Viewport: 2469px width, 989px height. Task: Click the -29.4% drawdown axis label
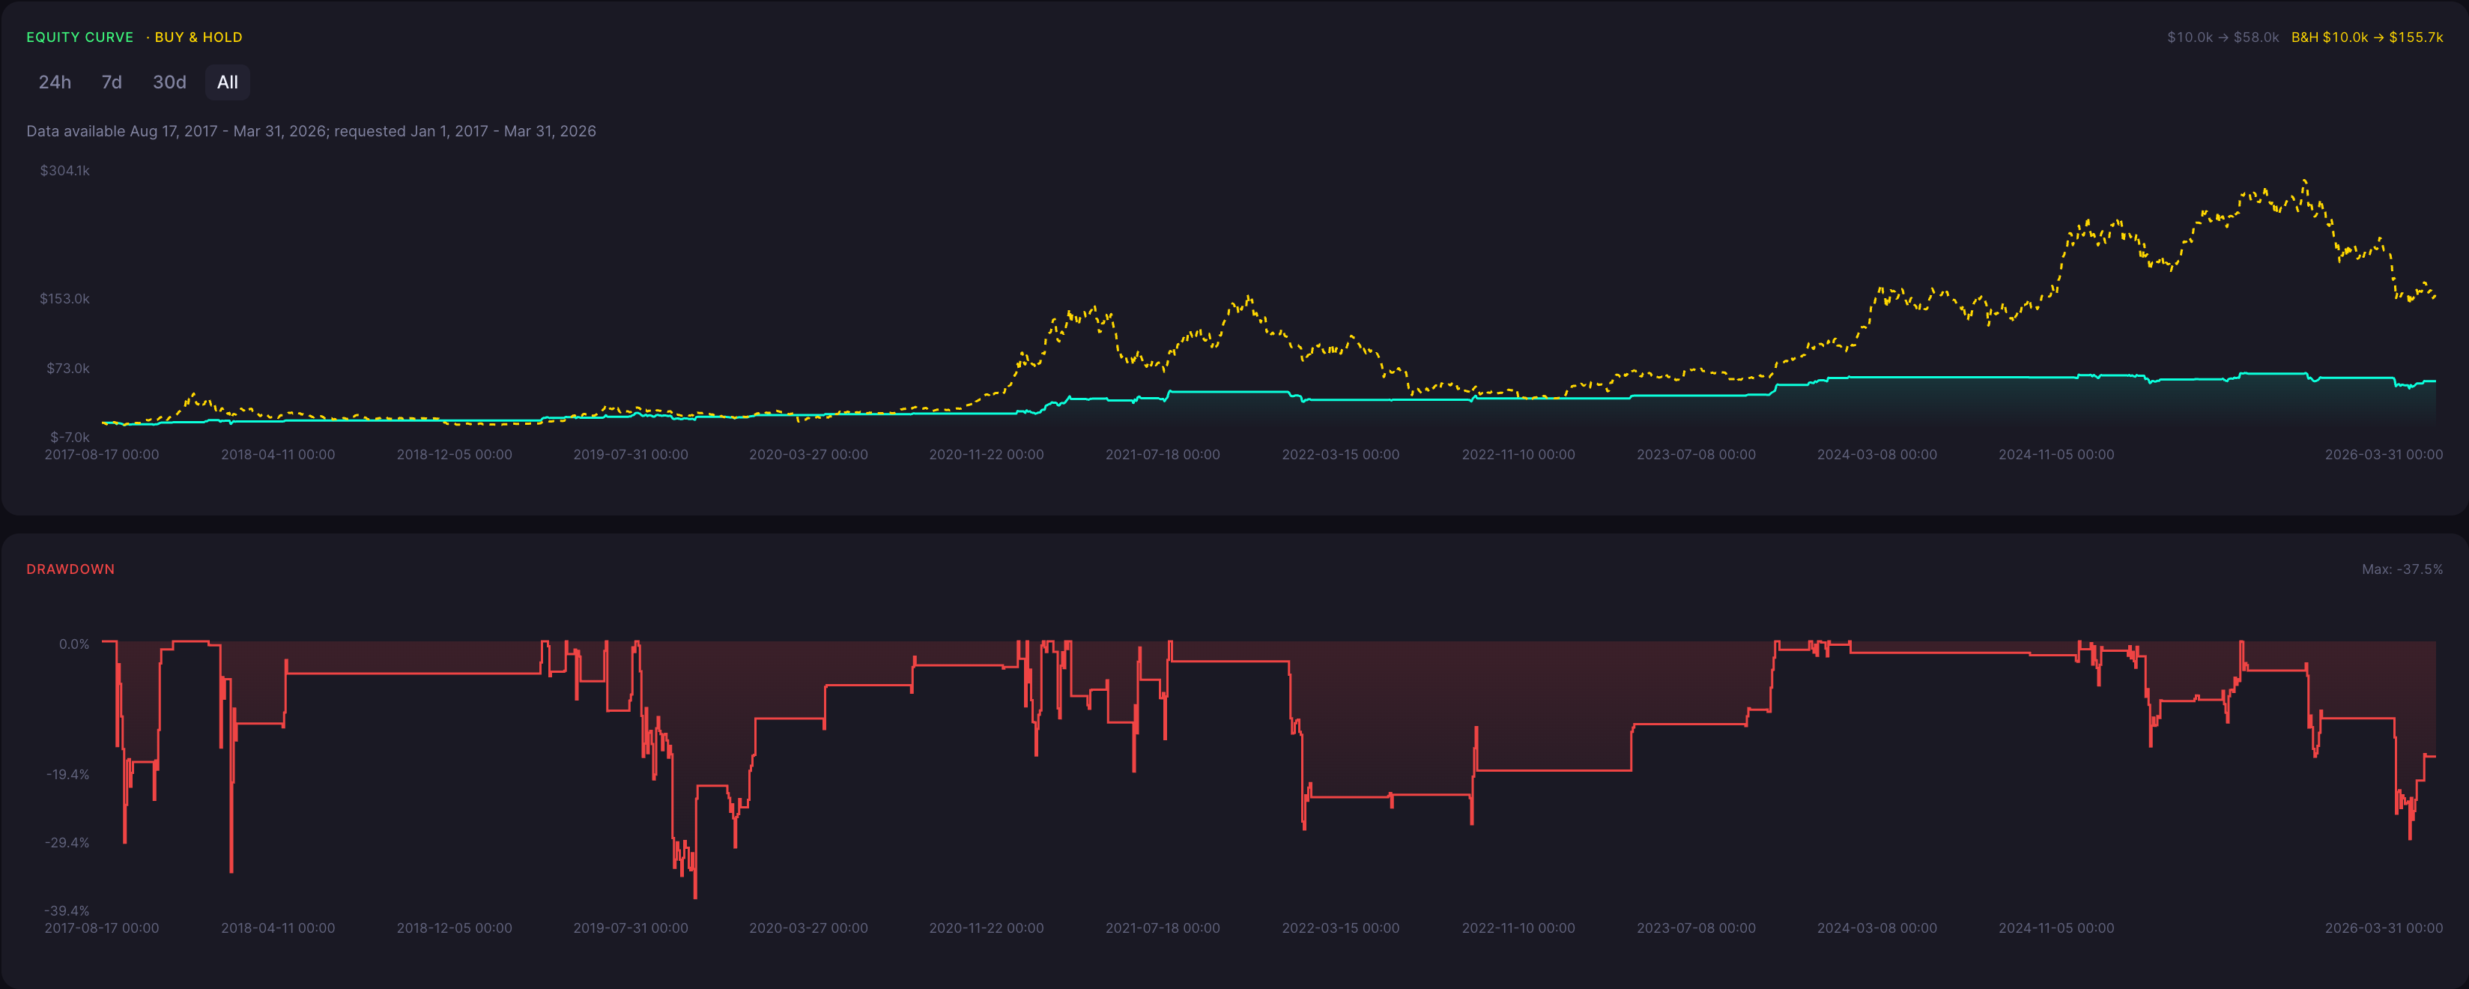(67, 844)
